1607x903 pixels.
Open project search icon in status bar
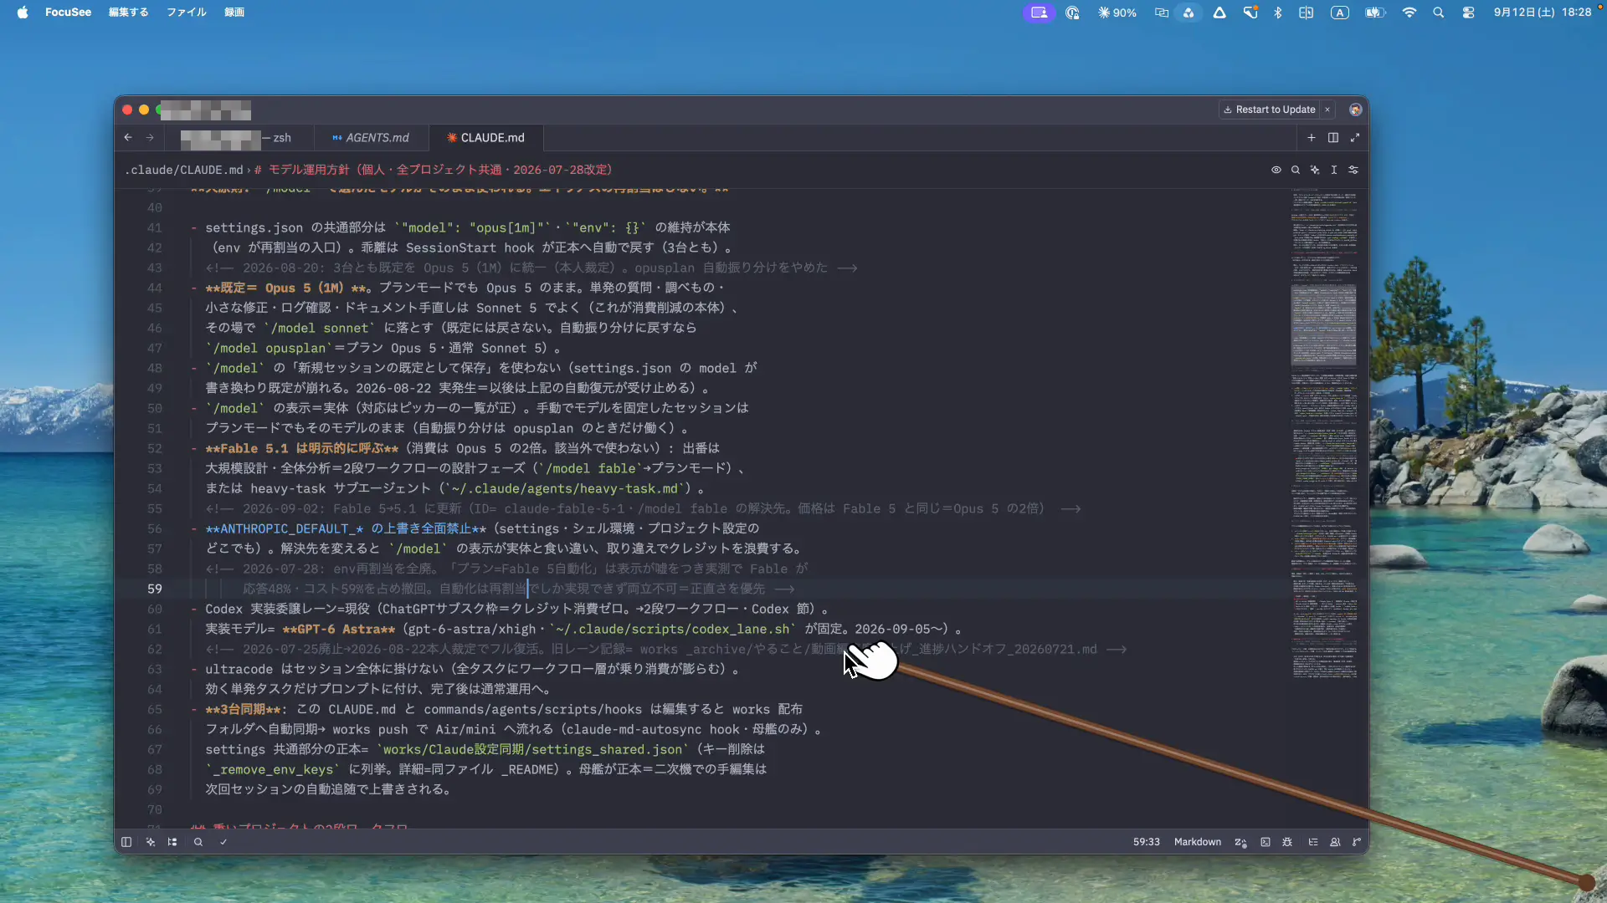pos(198,842)
